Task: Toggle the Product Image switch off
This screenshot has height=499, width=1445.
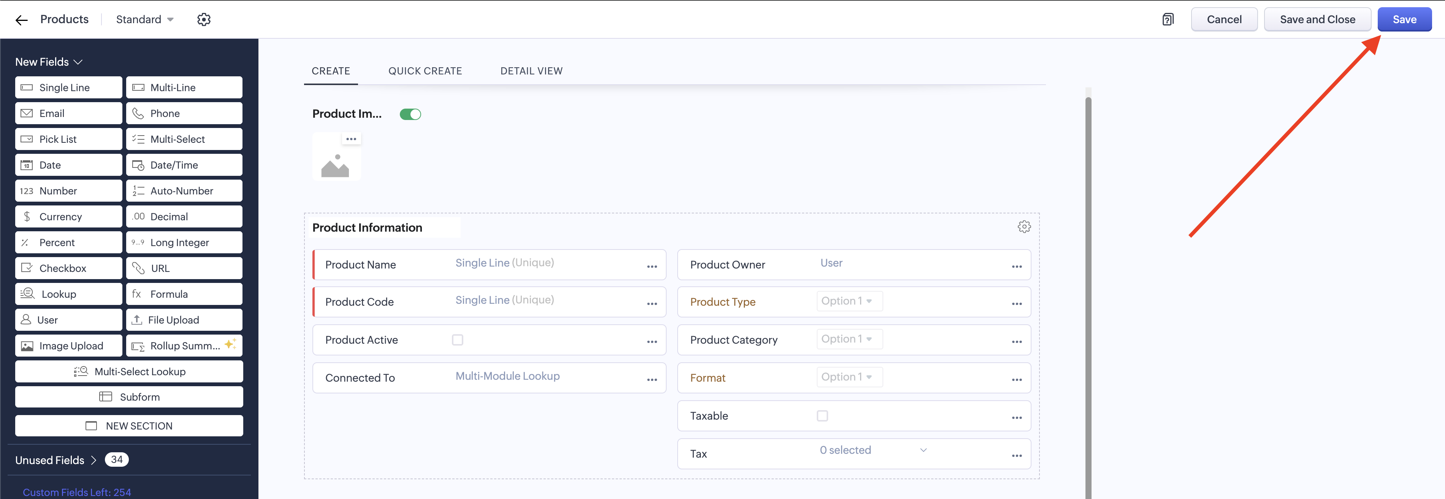Action: 410,114
